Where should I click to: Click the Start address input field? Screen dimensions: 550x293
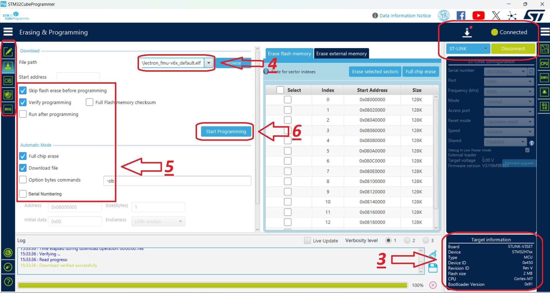[x=78, y=77]
